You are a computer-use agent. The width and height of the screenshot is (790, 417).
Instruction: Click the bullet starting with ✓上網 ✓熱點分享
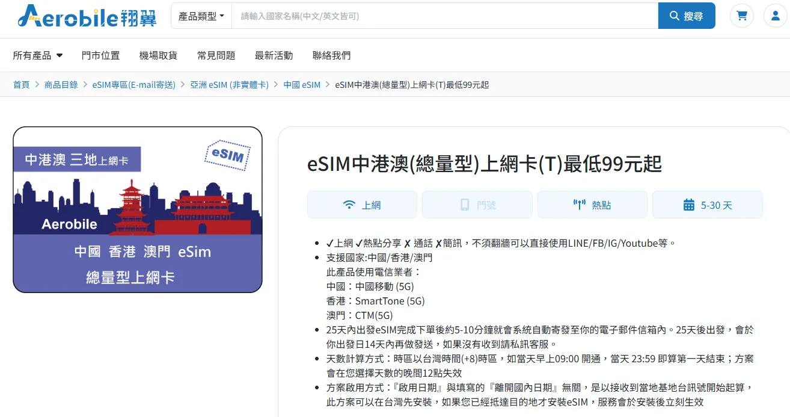pyautogui.click(x=501, y=243)
